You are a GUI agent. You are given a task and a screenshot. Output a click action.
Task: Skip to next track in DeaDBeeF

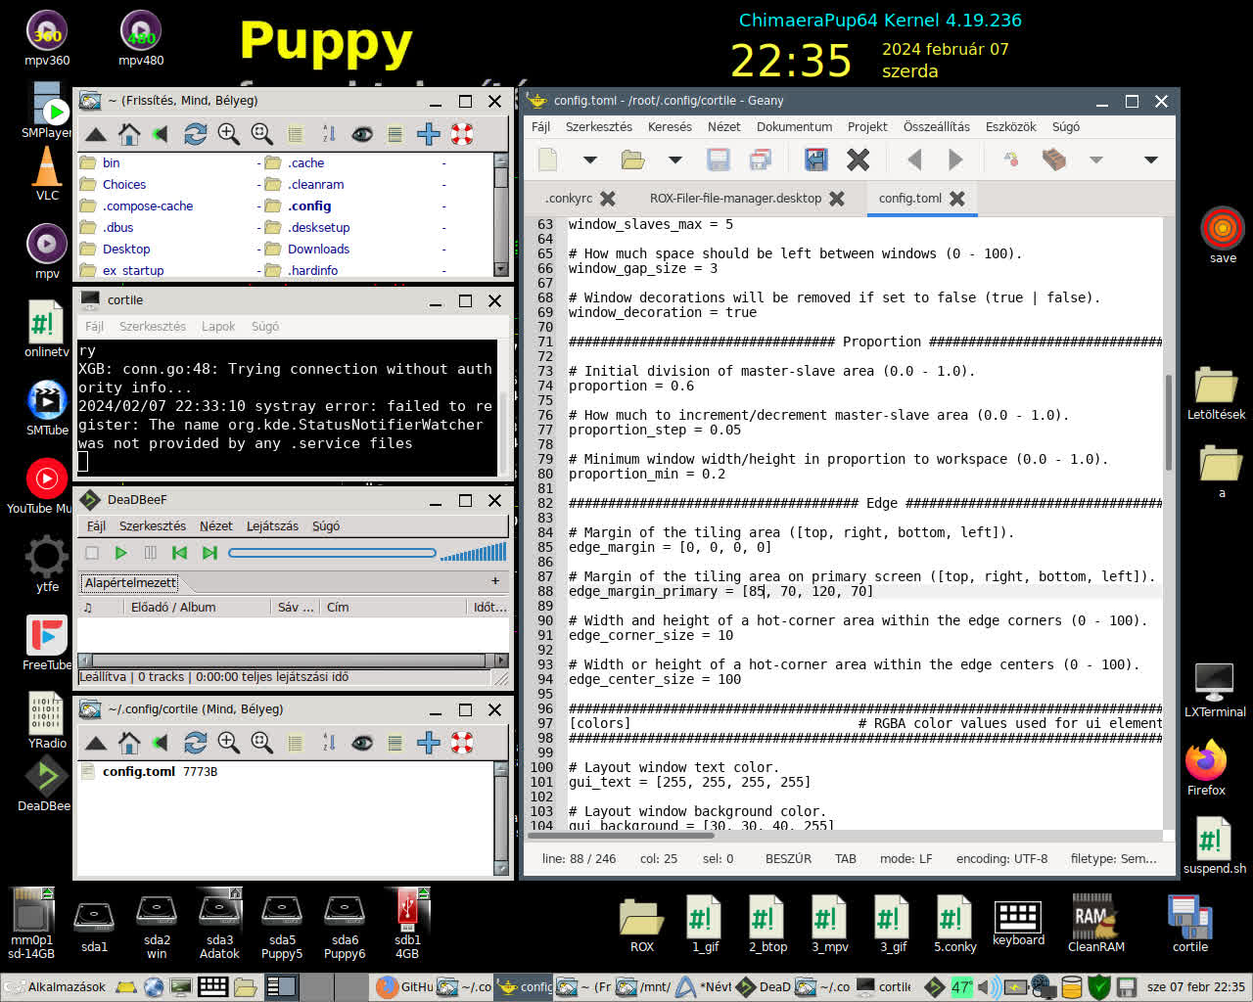coord(209,553)
